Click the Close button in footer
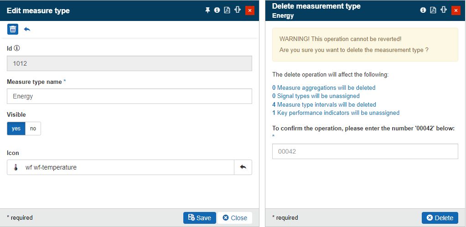Image resolution: width=466 pixels, height=227 pixels. pyautogui.click(x=235, y=218)
